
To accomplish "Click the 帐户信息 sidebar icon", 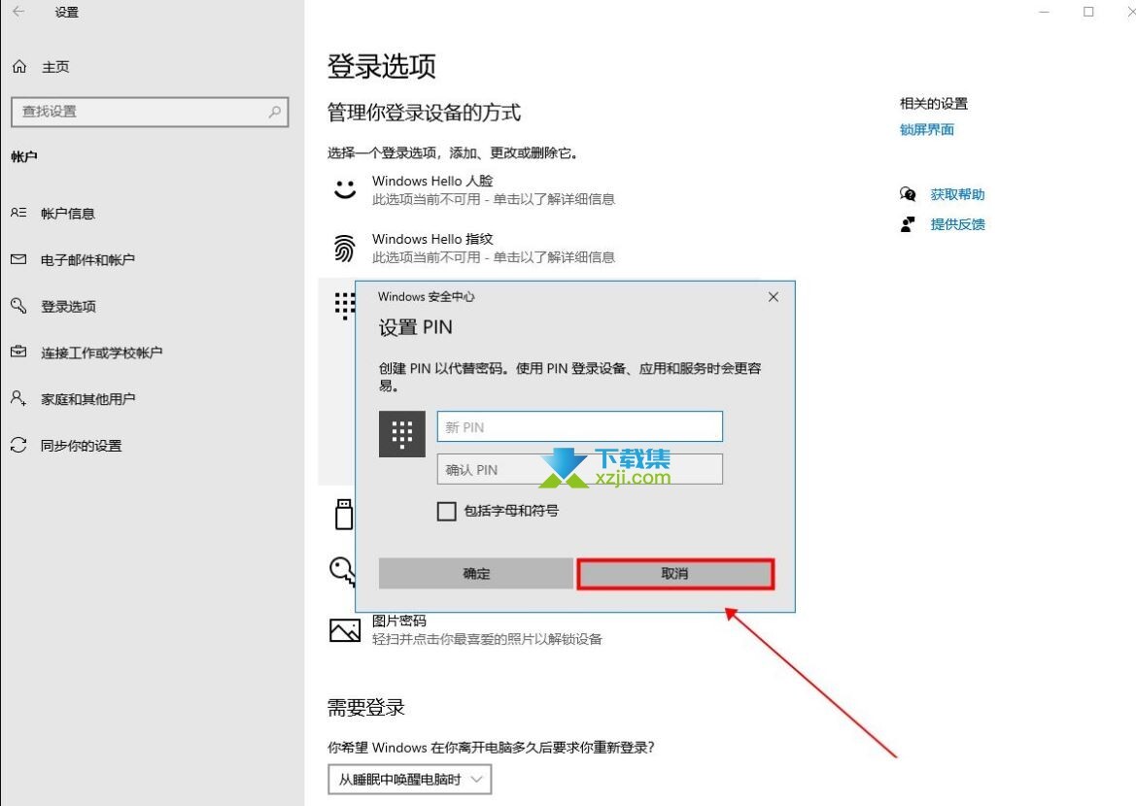I will [x=18, y=213].
